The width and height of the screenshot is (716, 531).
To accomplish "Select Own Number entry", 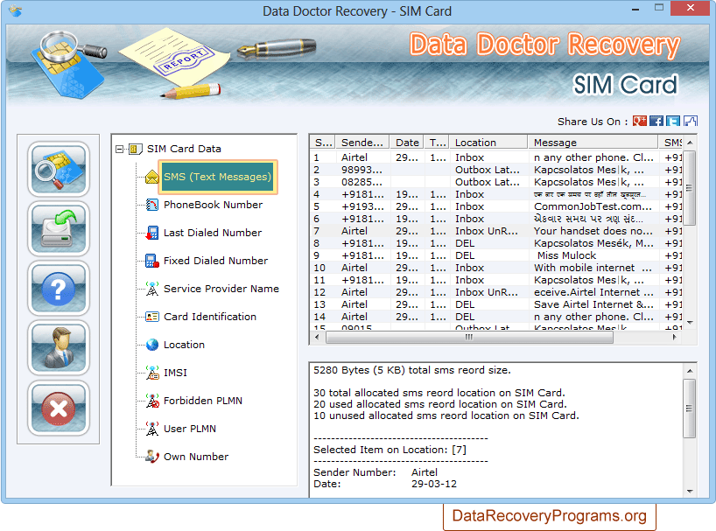I will coord(196,457).
